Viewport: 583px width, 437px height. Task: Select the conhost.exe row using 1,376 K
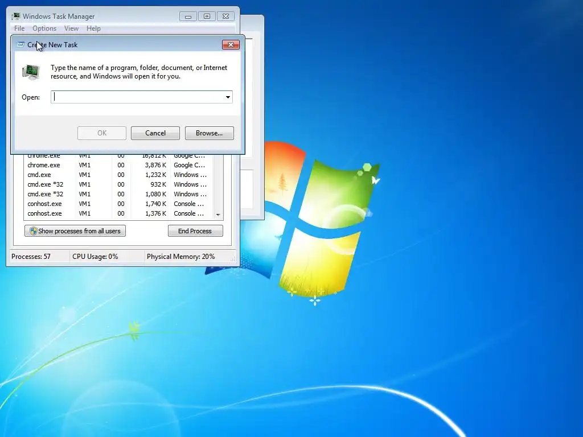pyautogui.click(x=119, y=213)
